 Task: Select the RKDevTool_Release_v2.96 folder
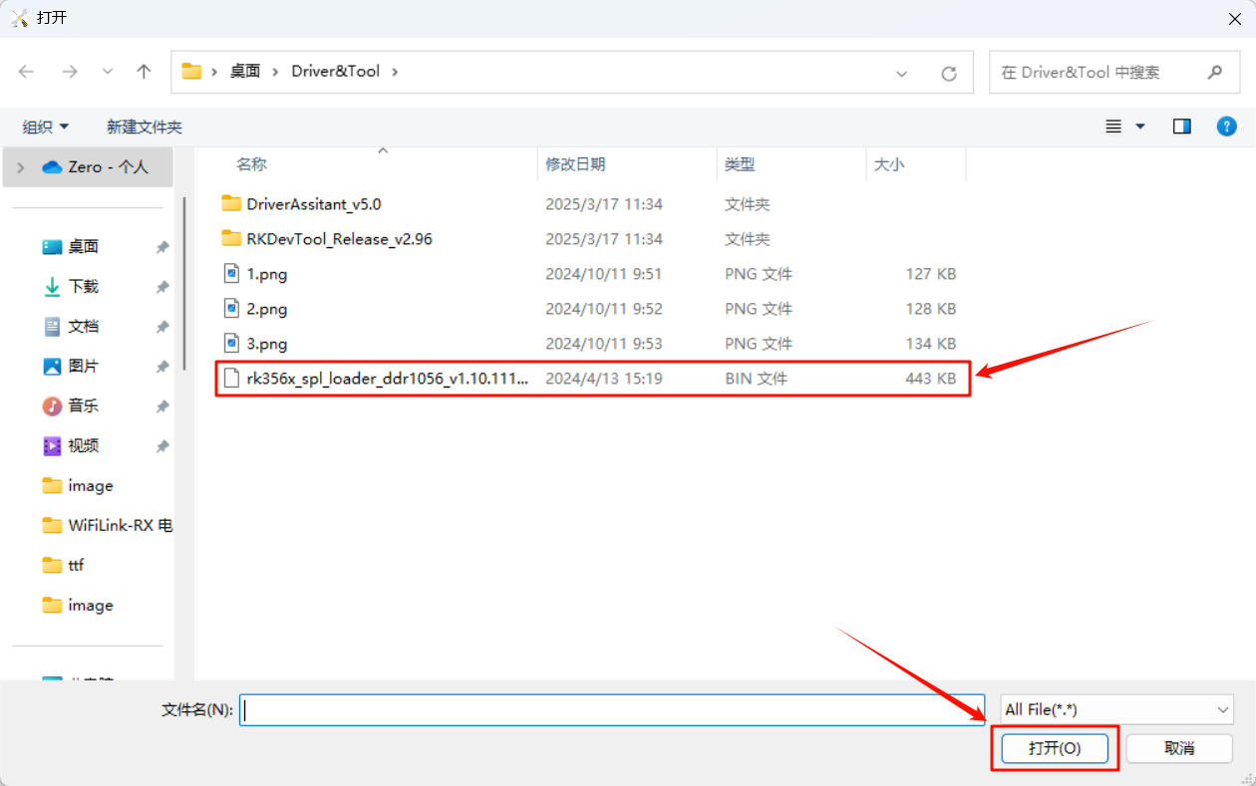pyautogui.click(x=339, y=239)
